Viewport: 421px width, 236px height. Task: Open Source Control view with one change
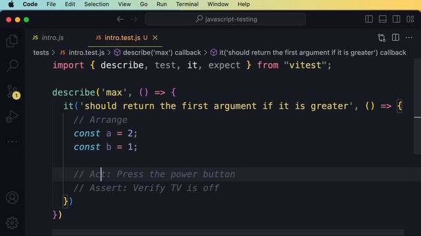pos(13,92)
